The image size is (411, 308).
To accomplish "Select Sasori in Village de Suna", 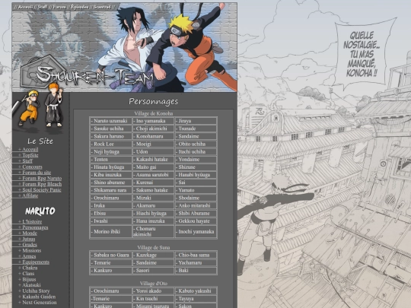I will click(153, 270).
